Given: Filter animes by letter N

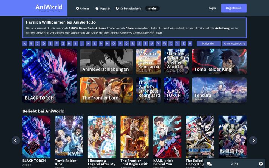Looking at the screenshot, I should 107,44.
